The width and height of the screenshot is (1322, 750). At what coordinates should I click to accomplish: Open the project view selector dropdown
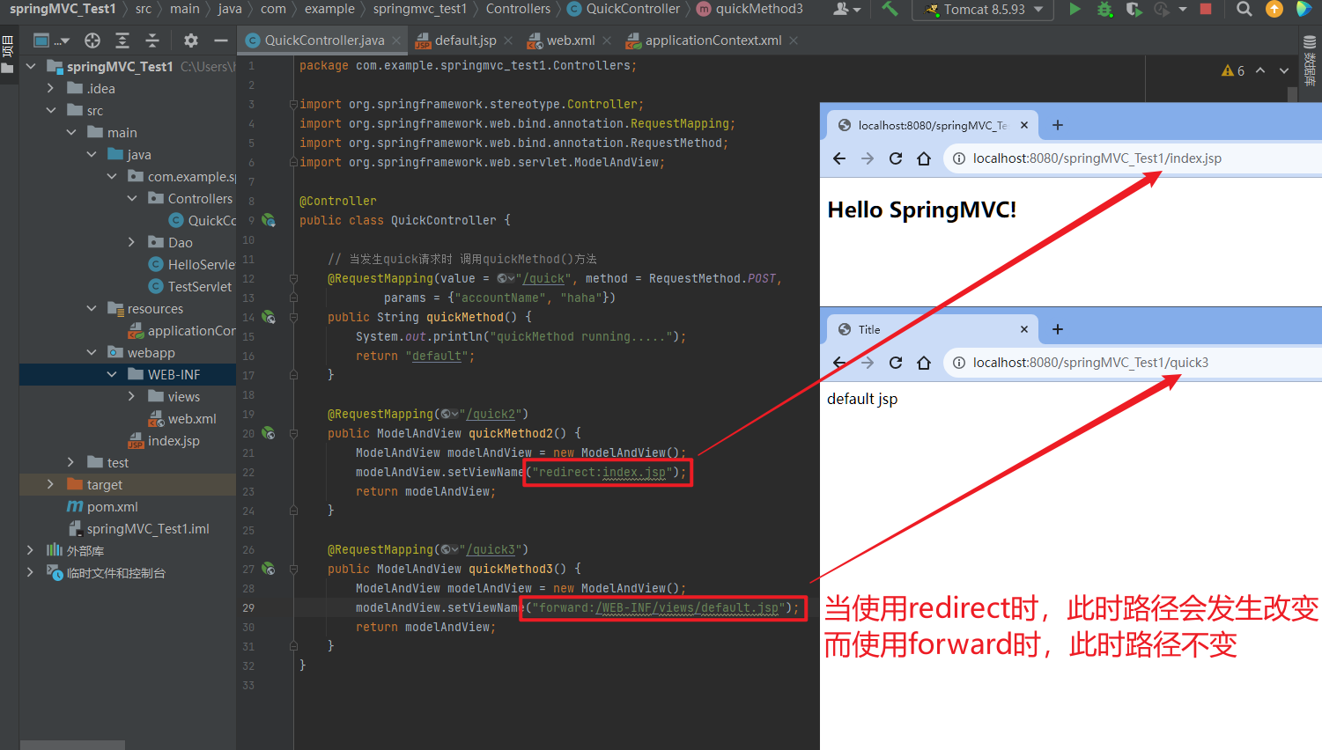(x=53, y=40)
